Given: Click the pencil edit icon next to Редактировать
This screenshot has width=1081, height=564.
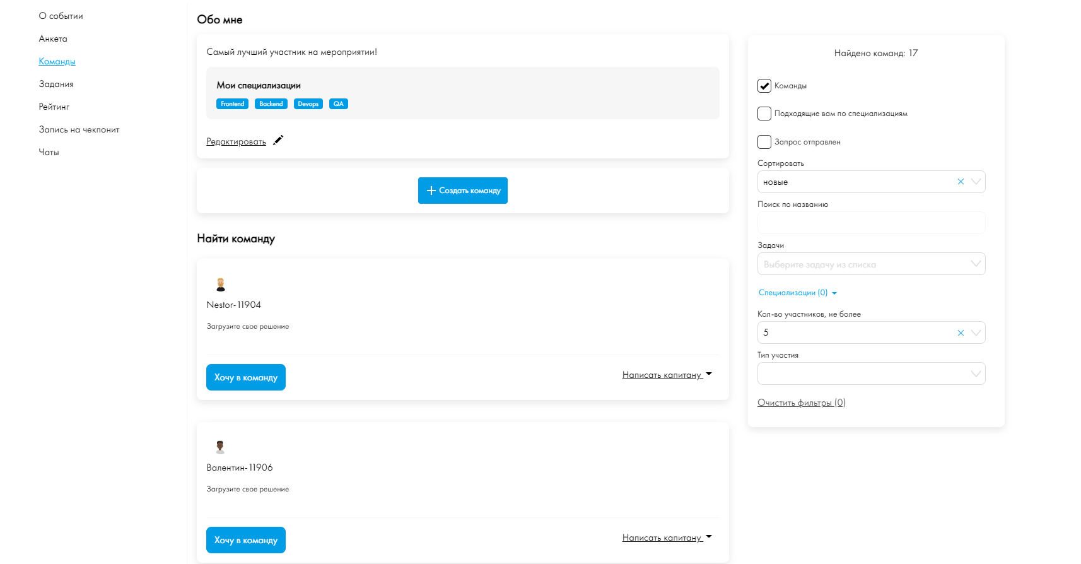Looking at the screenshot, I should (278, 140).
